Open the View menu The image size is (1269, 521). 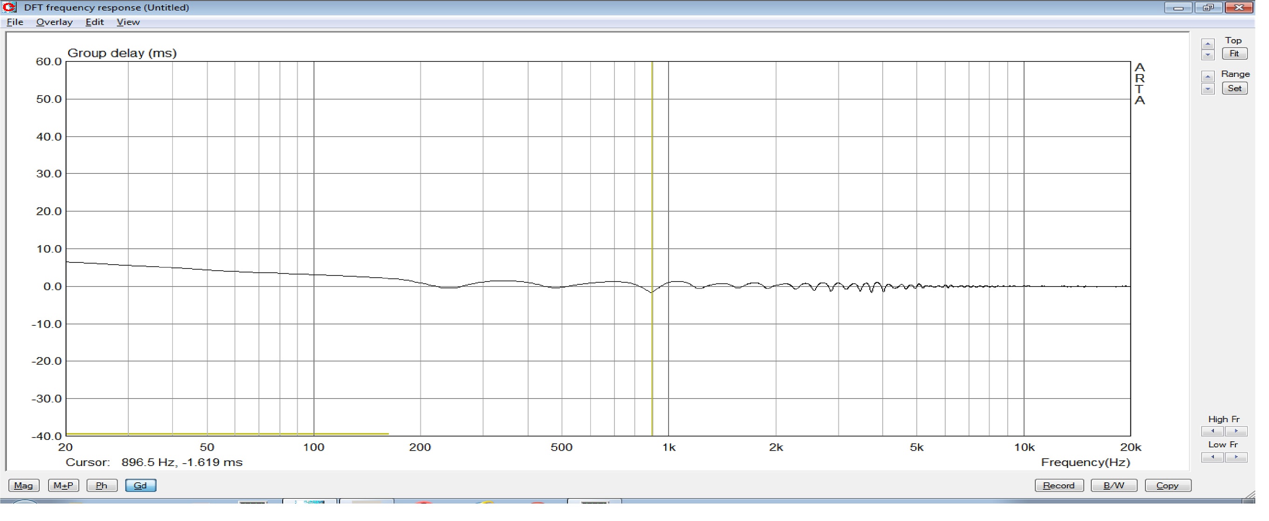(x=128, y=22)
